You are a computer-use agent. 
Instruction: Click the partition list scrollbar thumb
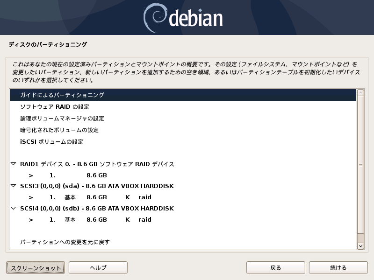tap(360, 165)
